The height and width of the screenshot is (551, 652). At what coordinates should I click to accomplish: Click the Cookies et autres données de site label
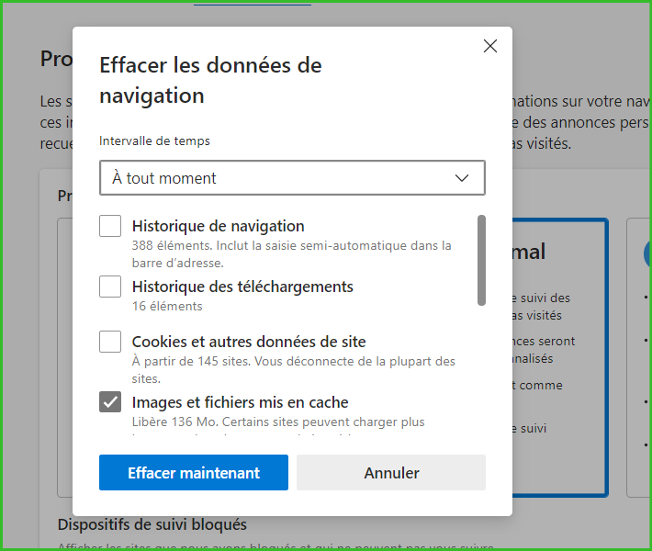click(x=249, y=342)
